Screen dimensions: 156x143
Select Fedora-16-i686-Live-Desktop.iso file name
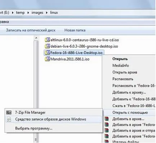pyautogui.click(x=77, y=53)
